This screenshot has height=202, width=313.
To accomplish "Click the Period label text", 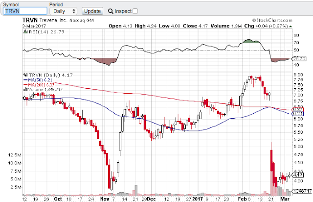I will [56, 4].
